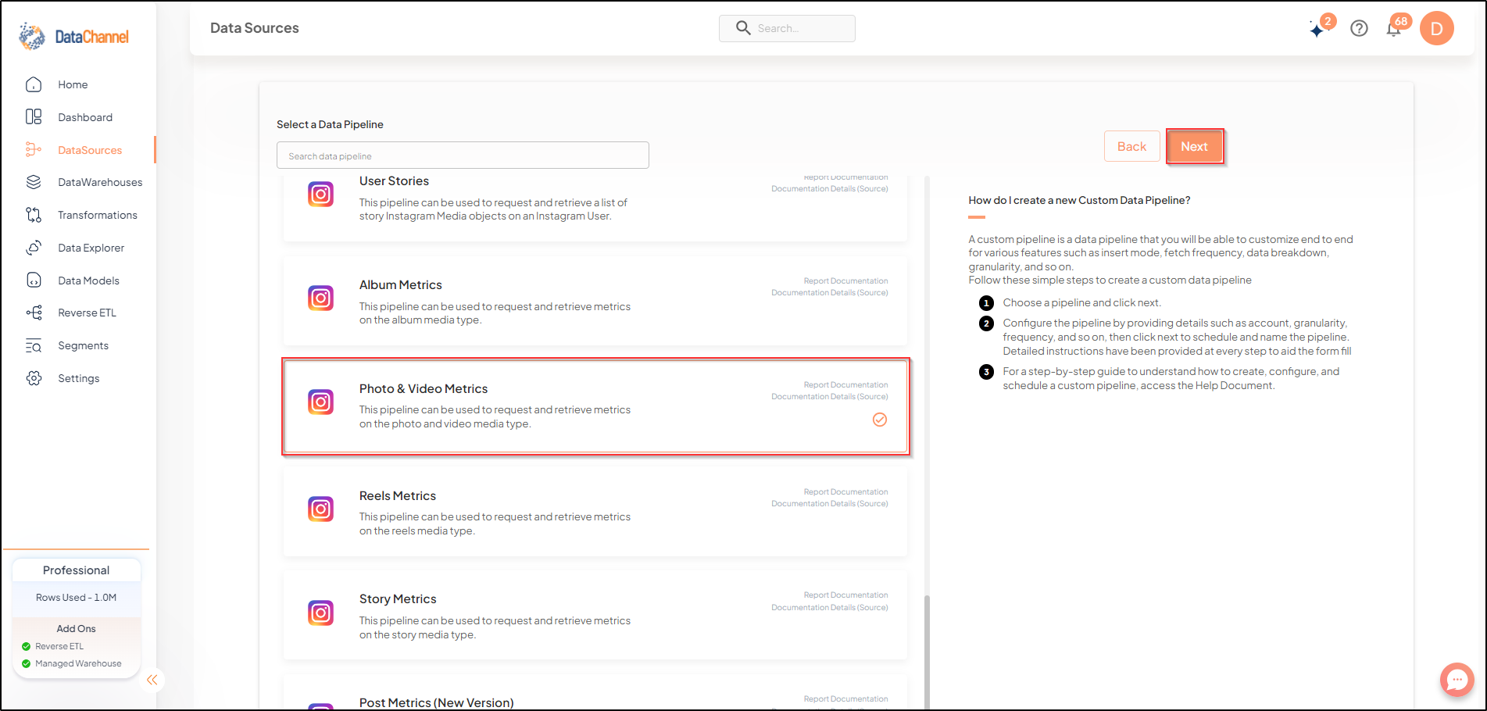Open the Segments sidebar icon
The width and height of the screenshot is (1487, 711).
(x=34, y=345)
